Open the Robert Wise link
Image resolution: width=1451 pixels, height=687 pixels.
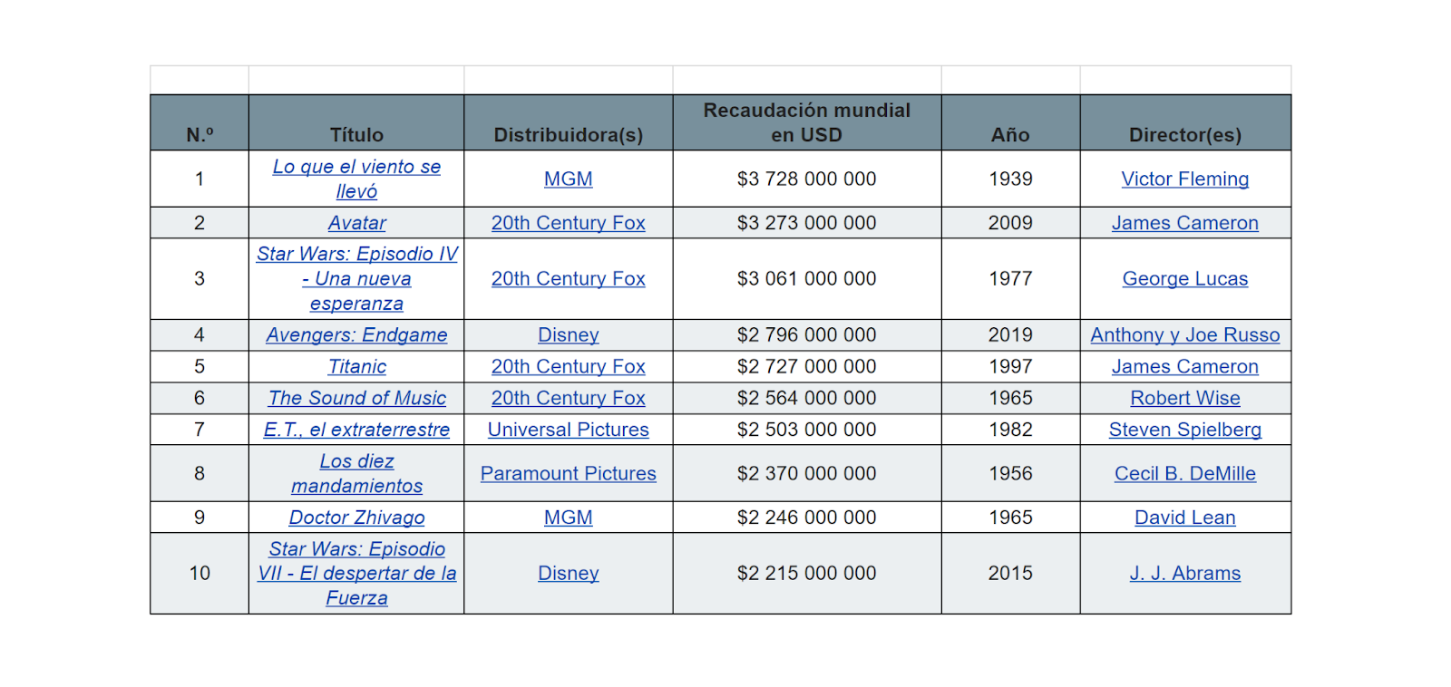coord(1185,398)
